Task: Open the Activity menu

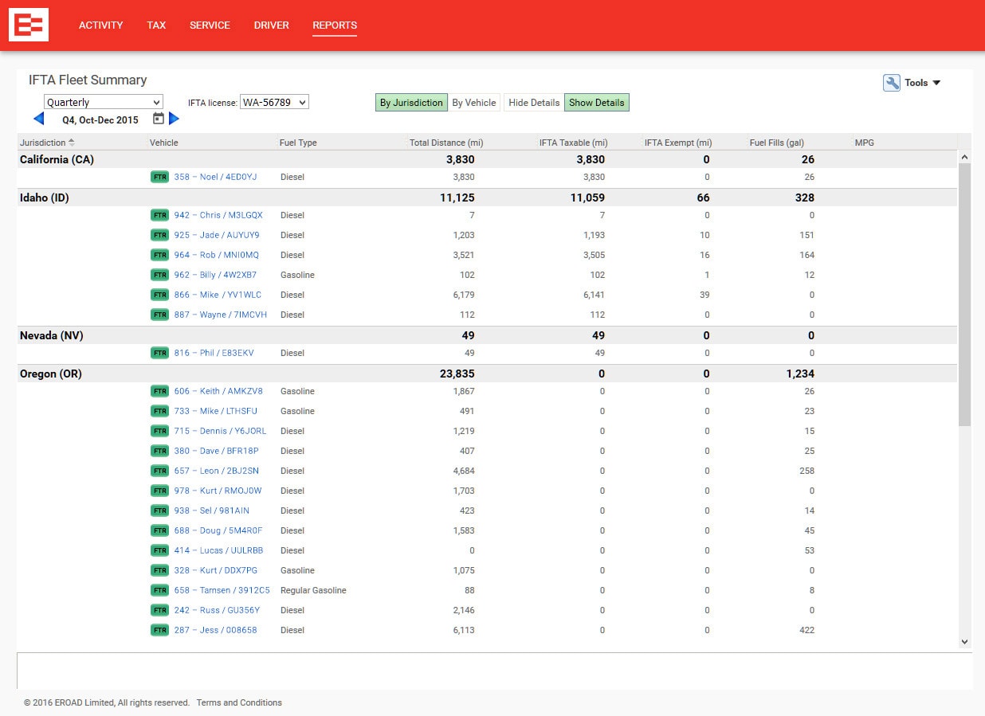Action: (100, 25)
